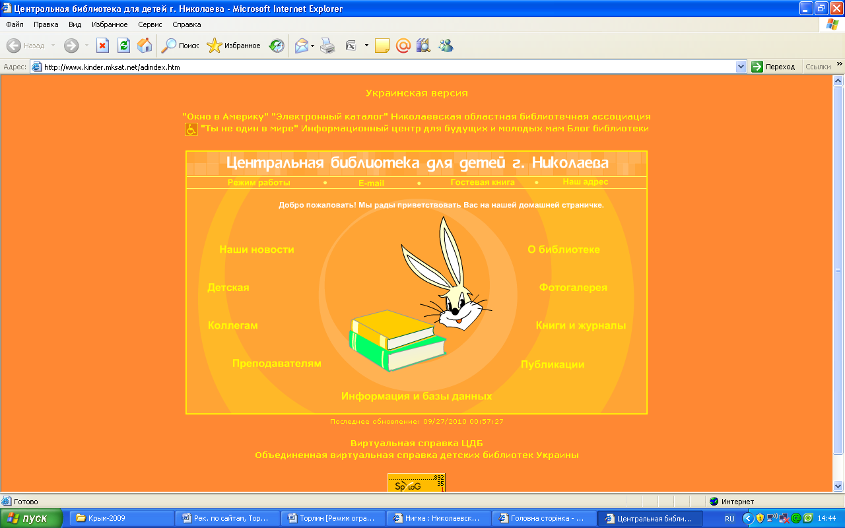Expand the address bar URL dropdown
Image resolution: width=845 pixels, height=528 pixels.
coord(741,67)
